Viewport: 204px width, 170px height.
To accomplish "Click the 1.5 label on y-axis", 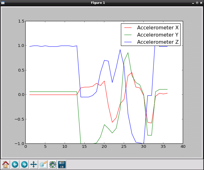I will point(21,21).
